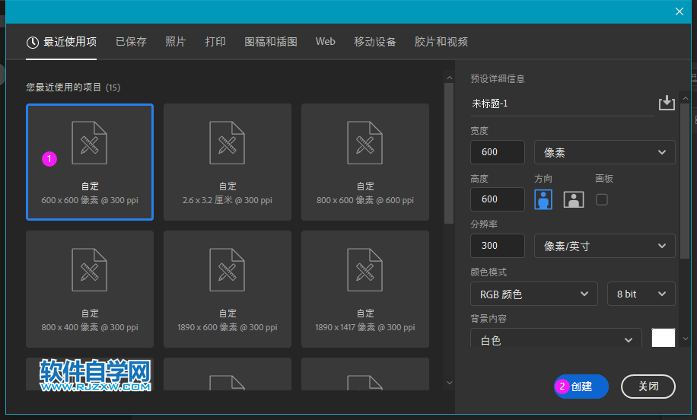Viewport: 697px width, 420px height.
Task: Click the document name field 未标题-1
Action: pyautogui.click(x=562, y=104)
